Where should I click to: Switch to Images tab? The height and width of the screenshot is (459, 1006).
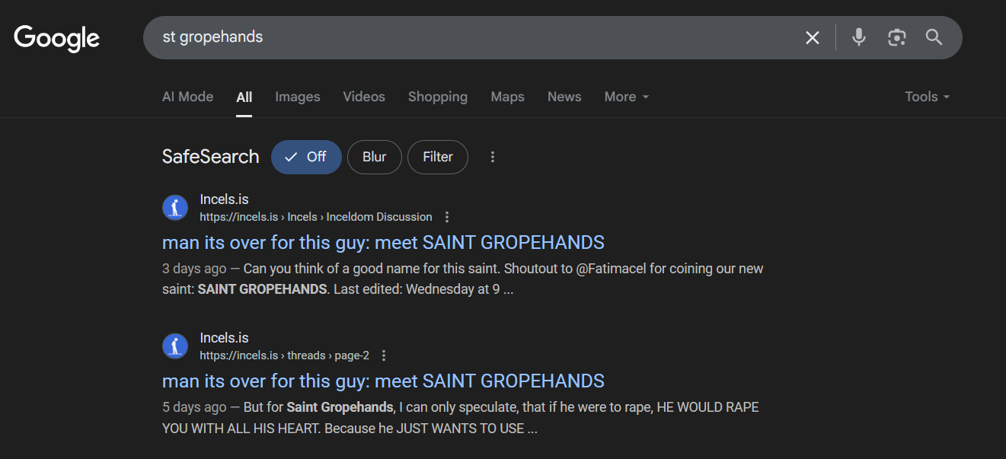[x=298, y=97]
